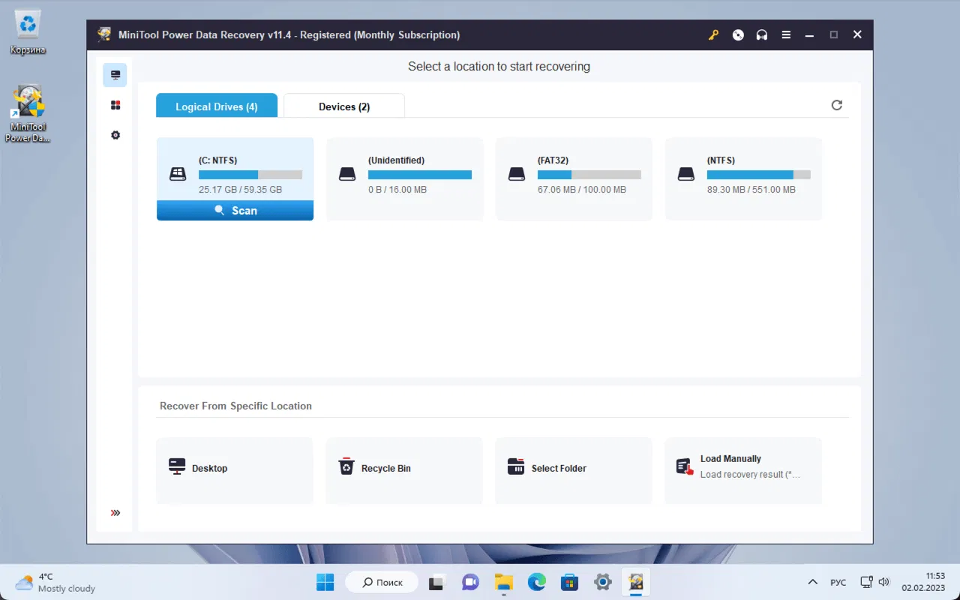Choose Desktop recovery location
This screenshot has width=960, height=600.
click(x=235, y=470)
